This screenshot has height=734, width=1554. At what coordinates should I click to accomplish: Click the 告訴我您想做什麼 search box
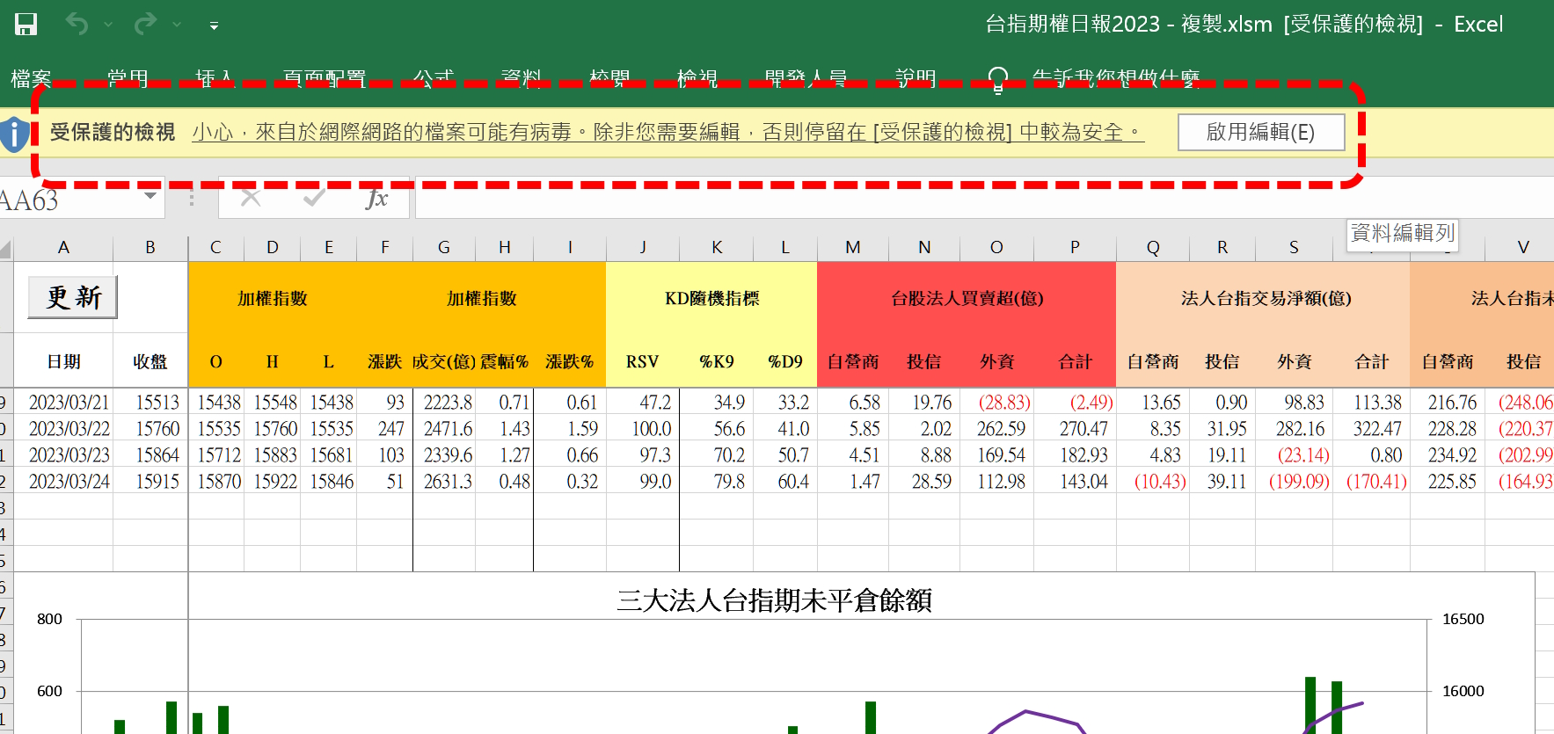point(1116,79)
